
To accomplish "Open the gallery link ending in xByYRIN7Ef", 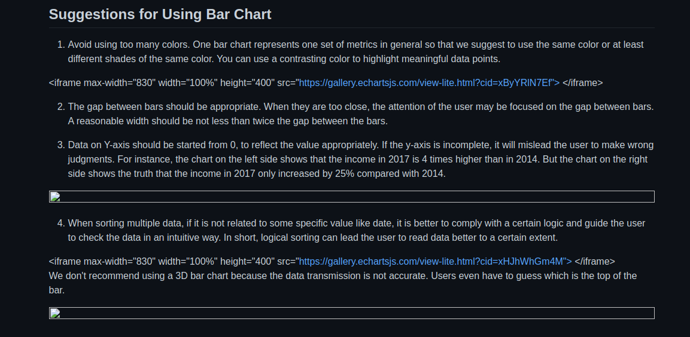I will [429, 83].
